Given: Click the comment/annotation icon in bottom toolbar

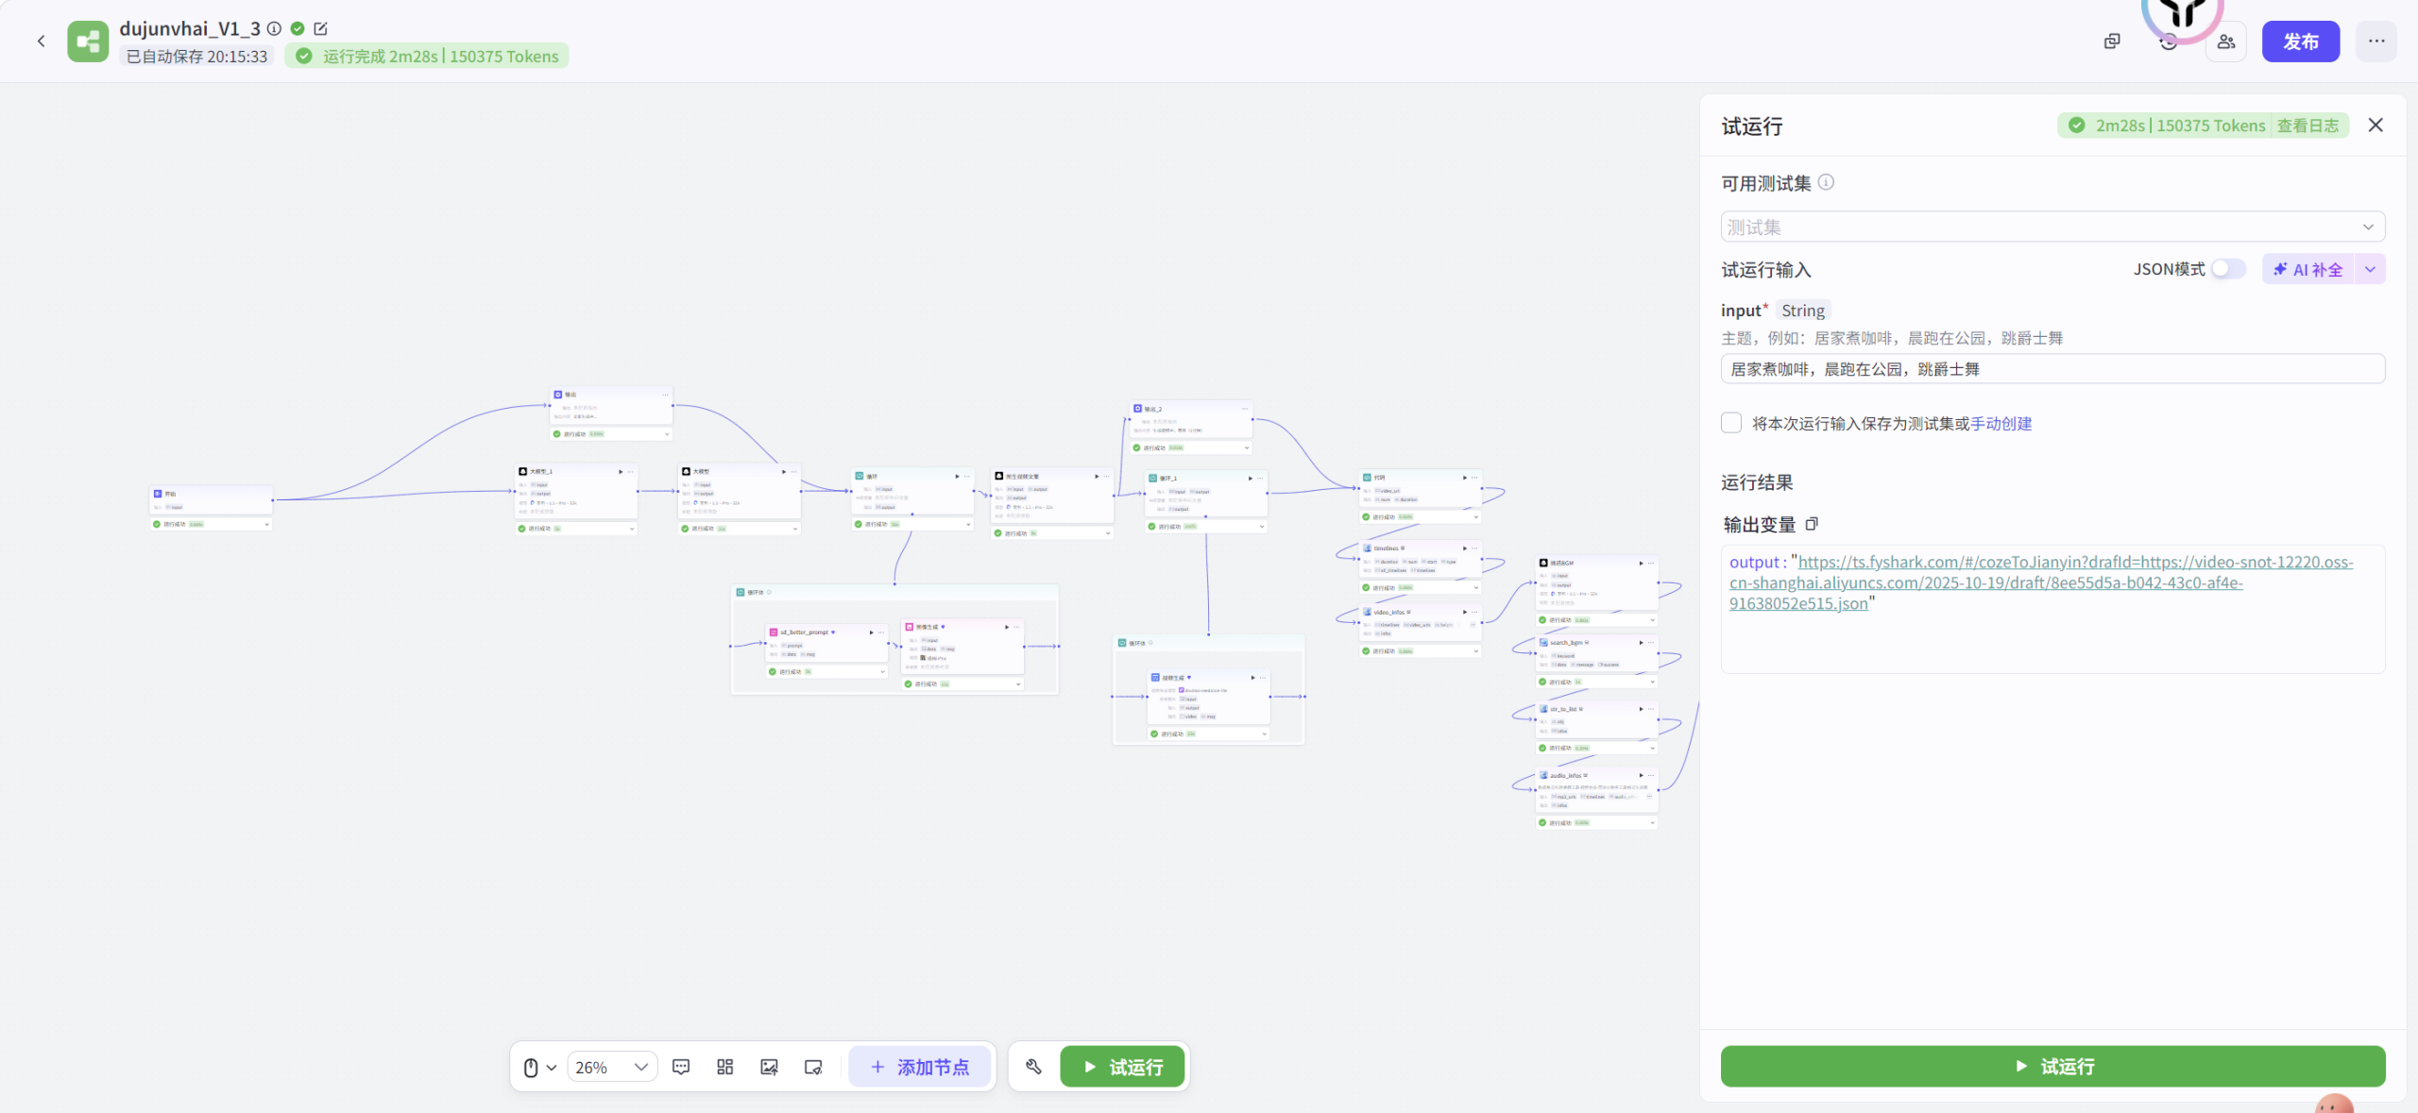Looking at the screenshot, I should pos(681,1067).
